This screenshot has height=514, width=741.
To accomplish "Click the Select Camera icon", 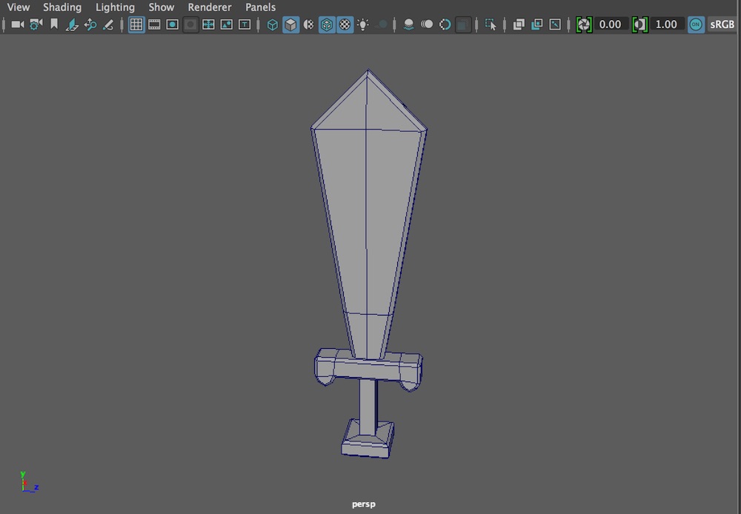I will (18, 24).
